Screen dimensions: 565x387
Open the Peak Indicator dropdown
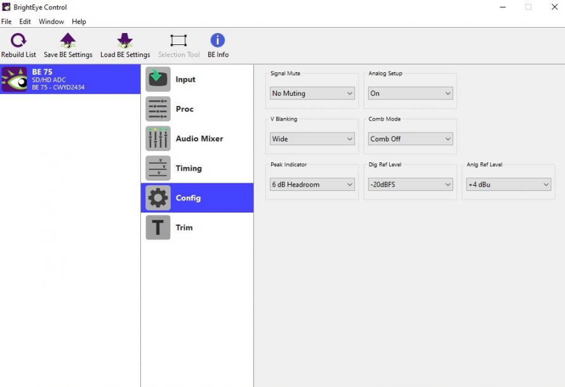[x=312, y=185]
